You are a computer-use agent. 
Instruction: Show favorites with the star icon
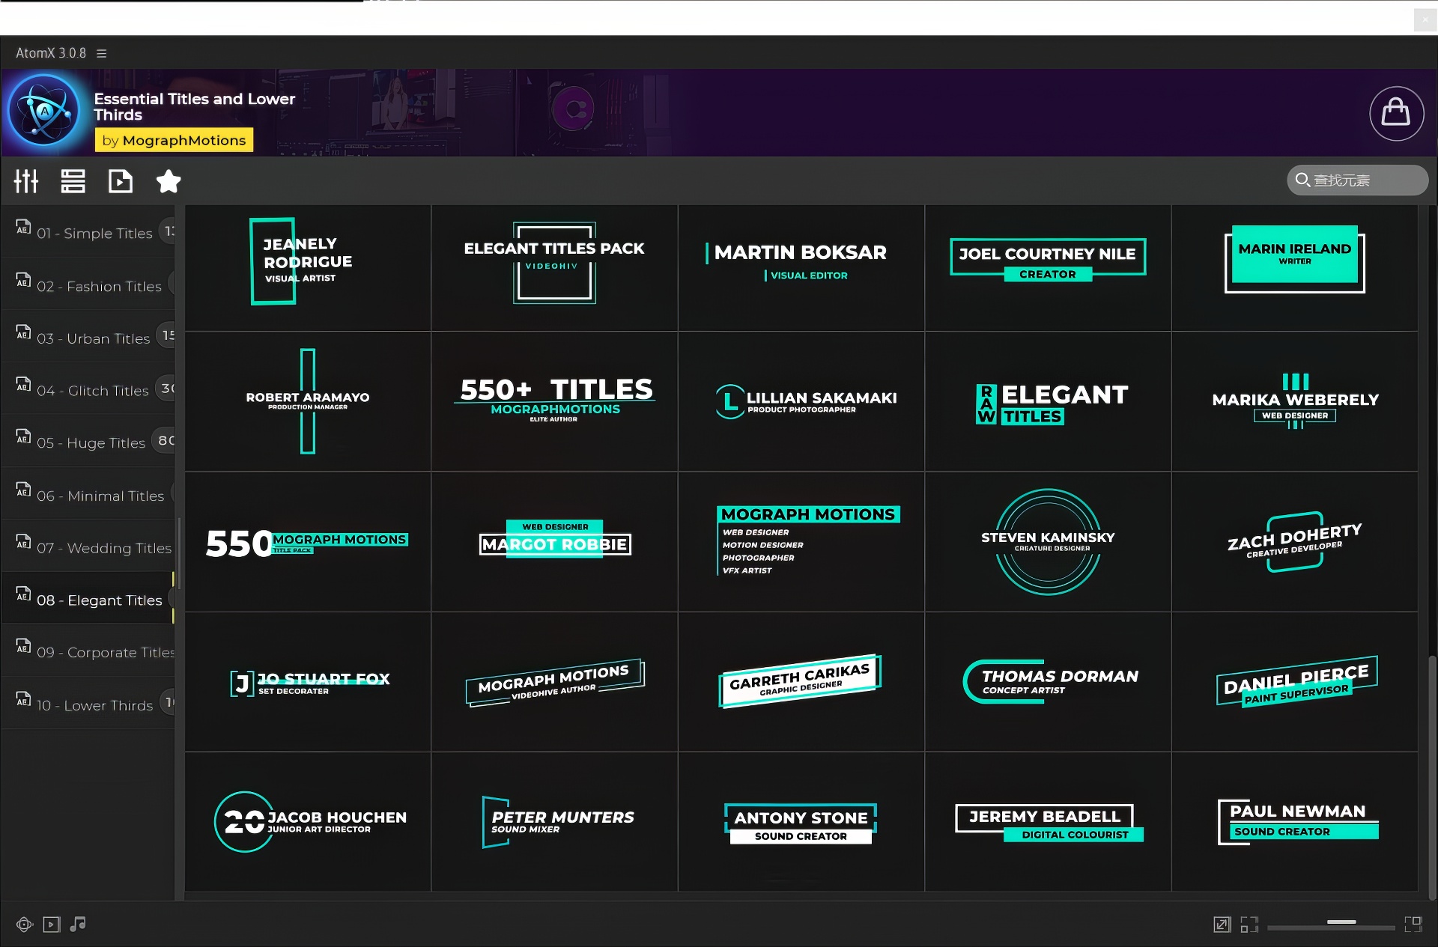pyautogui.click(x=169, y=180)
